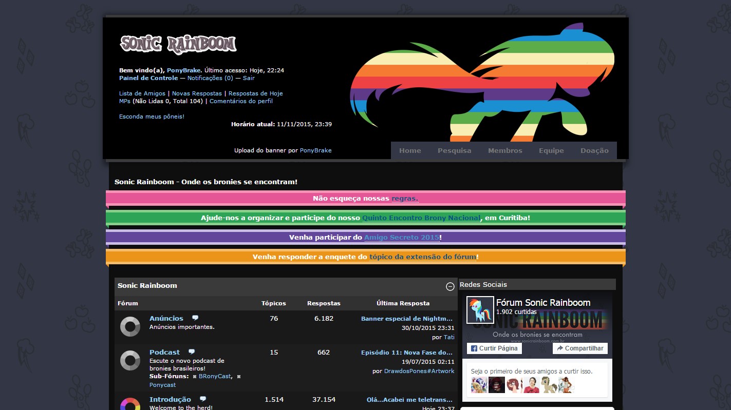This screenshot has width=731, height=410.
Task: Open the Podcast forum
Action: tap(164, 352)
